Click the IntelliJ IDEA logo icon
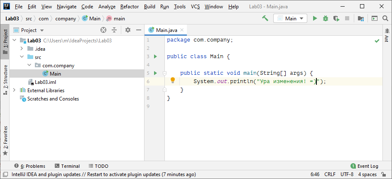 coord(7,7)
